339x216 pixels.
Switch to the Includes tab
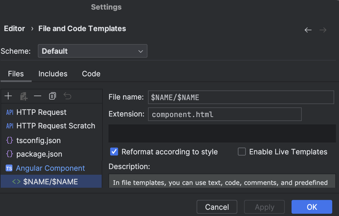53,74
